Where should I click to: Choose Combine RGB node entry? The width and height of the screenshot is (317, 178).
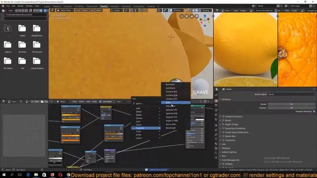tap(175, 95)
